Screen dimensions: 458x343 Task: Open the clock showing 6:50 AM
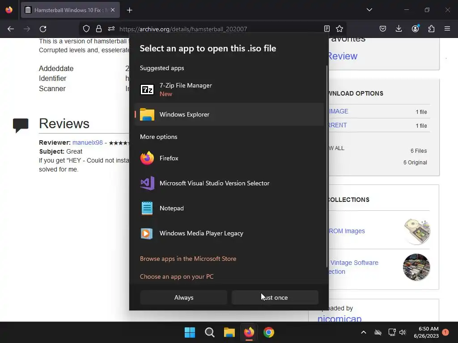(x=426, y=332)
